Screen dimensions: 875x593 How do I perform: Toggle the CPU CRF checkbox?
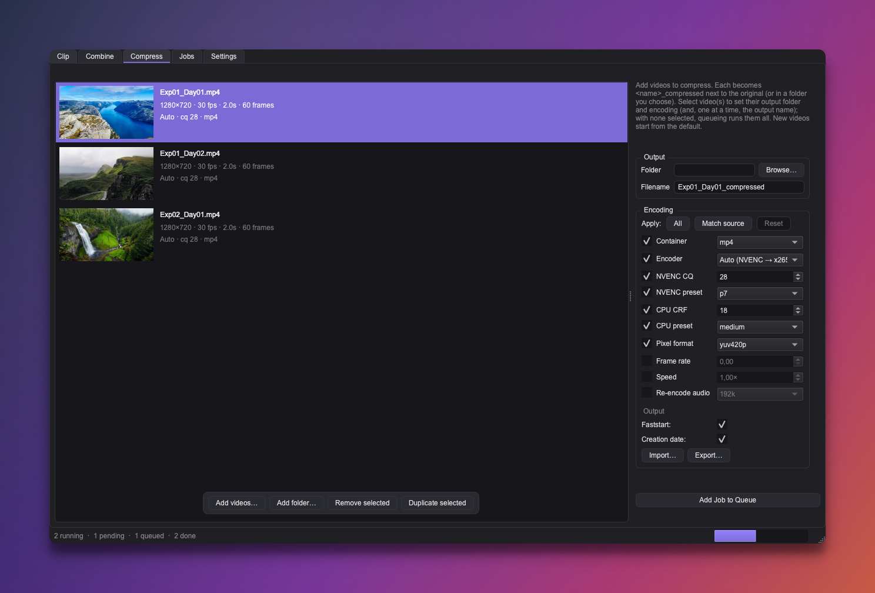click(647, 310)
